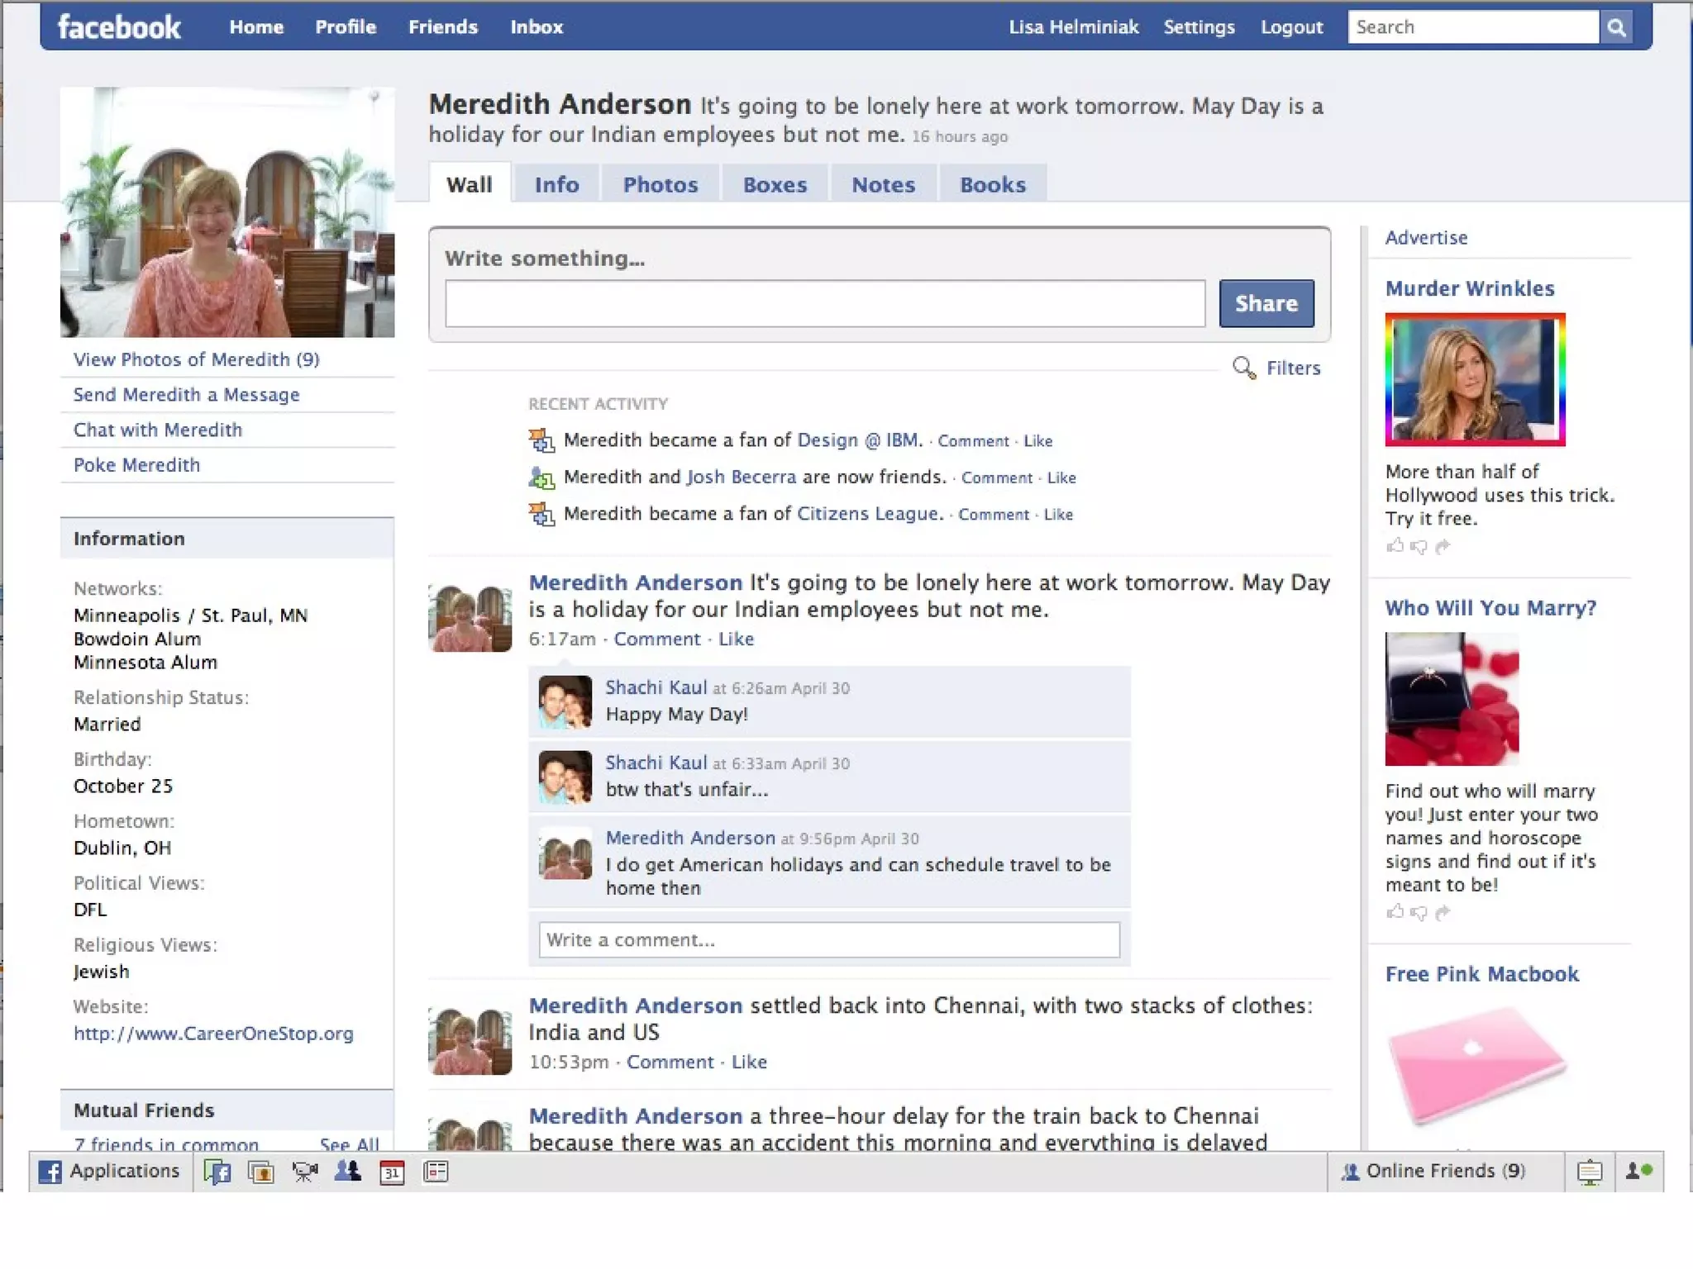Expand the Applications menu

(109, 1172)
